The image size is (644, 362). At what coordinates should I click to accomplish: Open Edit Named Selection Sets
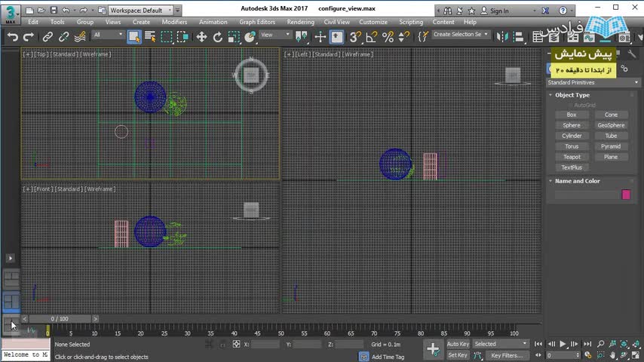click(422, 38)
